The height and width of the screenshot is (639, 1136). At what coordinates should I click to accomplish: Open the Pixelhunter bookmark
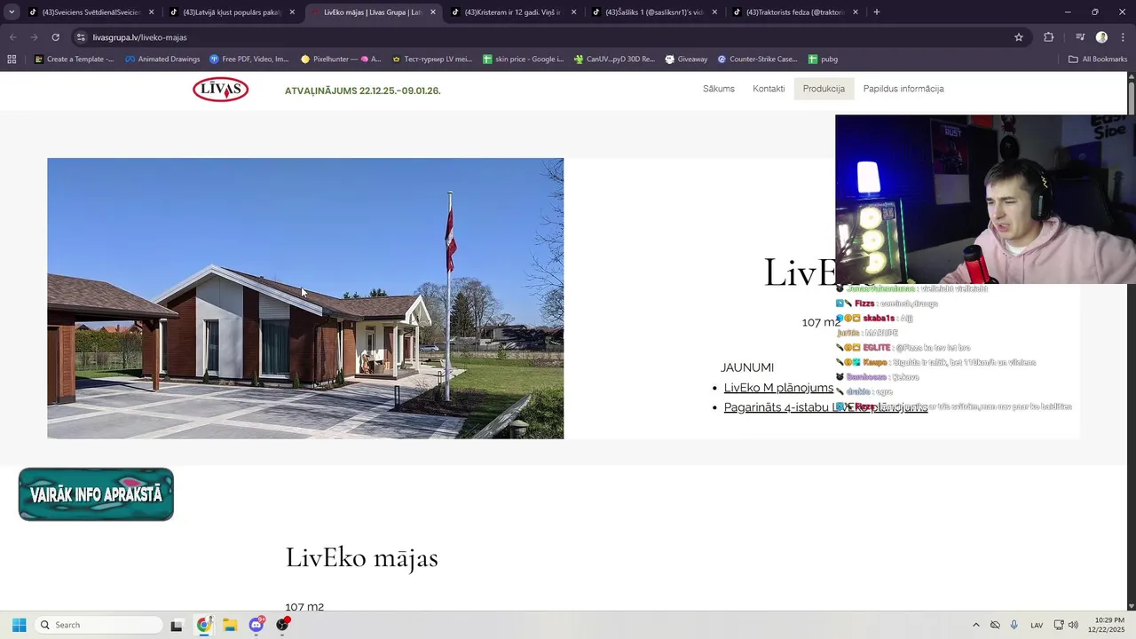(x=341, y=59)
